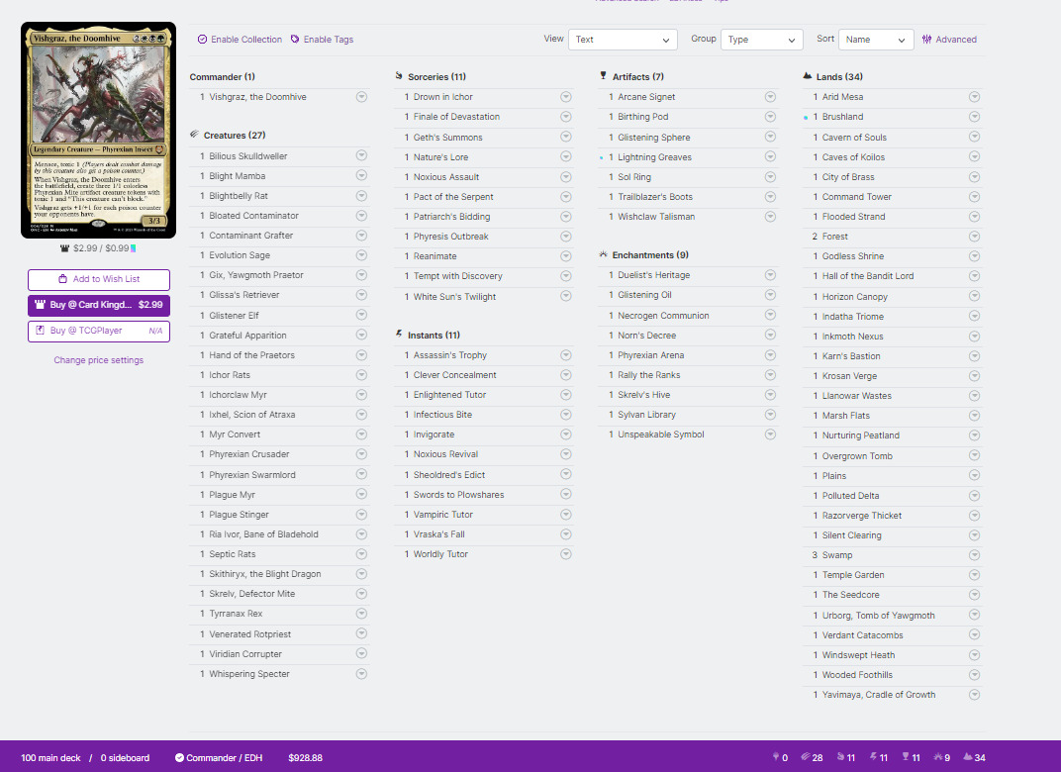Screen dimensions: 1061x772
Task: Click circular arrow icon beside Sol Ring
Action: point(770,177)
